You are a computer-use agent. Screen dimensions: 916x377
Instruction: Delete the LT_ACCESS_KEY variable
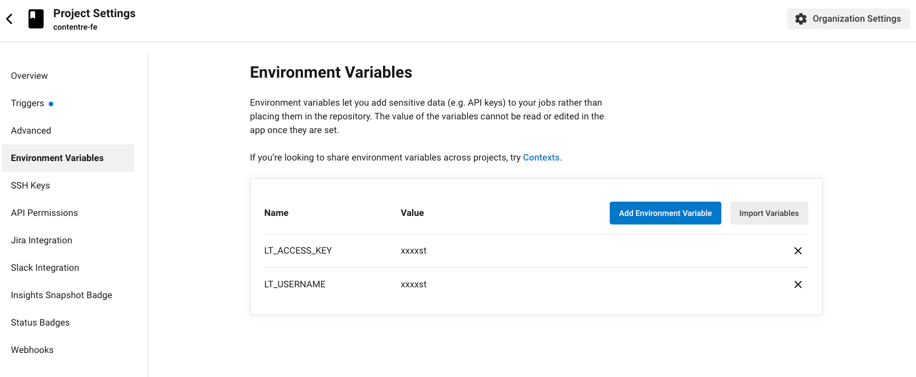[x=797, y=251]
